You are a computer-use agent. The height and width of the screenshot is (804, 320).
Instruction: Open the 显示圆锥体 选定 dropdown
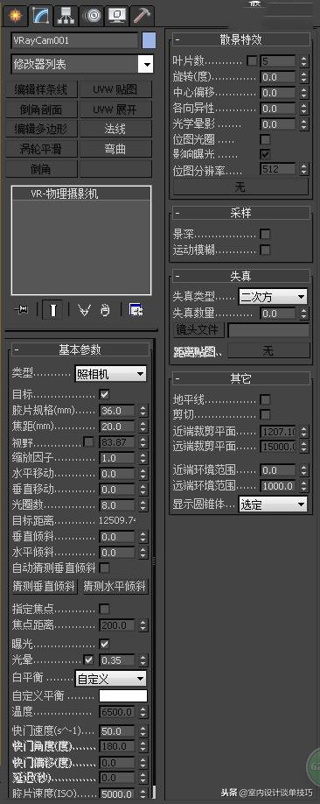[273, 504]
